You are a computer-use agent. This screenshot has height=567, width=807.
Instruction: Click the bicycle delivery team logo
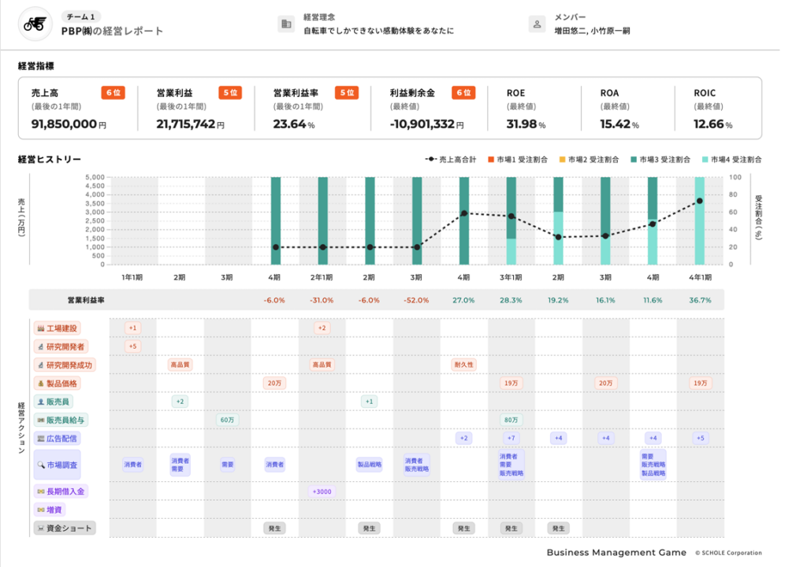(35, 24)
